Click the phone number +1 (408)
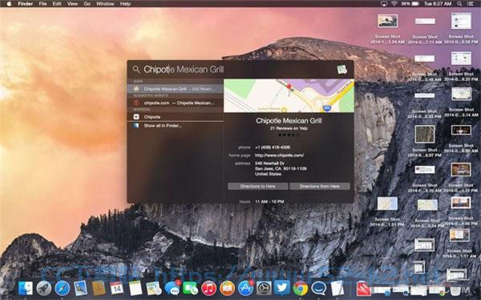The image size is (481, 300). pyautogui.click(x=273, y=148)
